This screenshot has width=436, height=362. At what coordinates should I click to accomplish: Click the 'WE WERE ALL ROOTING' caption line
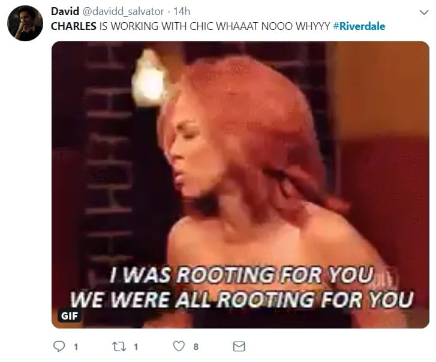(241, 299)
